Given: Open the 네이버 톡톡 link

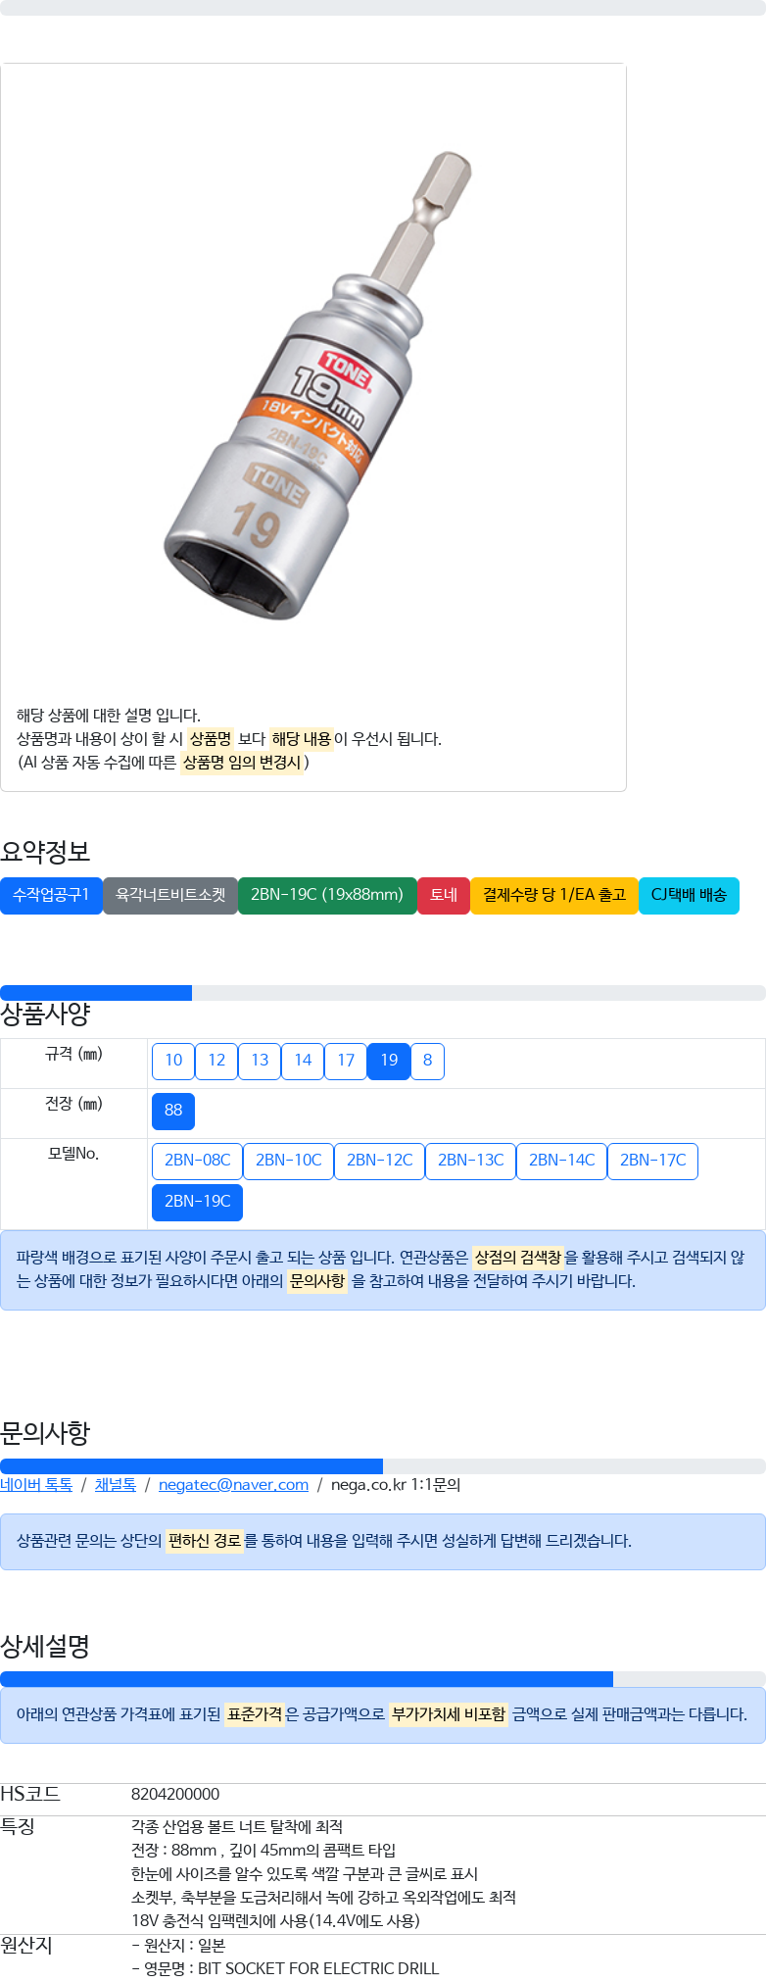Looking at the screenshot, I should (x=36, y=1484).
